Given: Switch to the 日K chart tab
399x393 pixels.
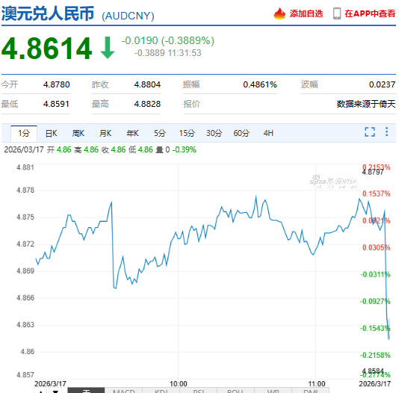Looking at the screenshot, I should click(x=51, y=133).
